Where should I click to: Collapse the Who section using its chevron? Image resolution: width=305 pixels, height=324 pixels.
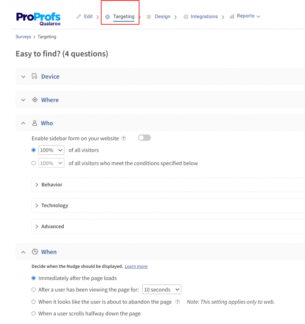point(23,123)
